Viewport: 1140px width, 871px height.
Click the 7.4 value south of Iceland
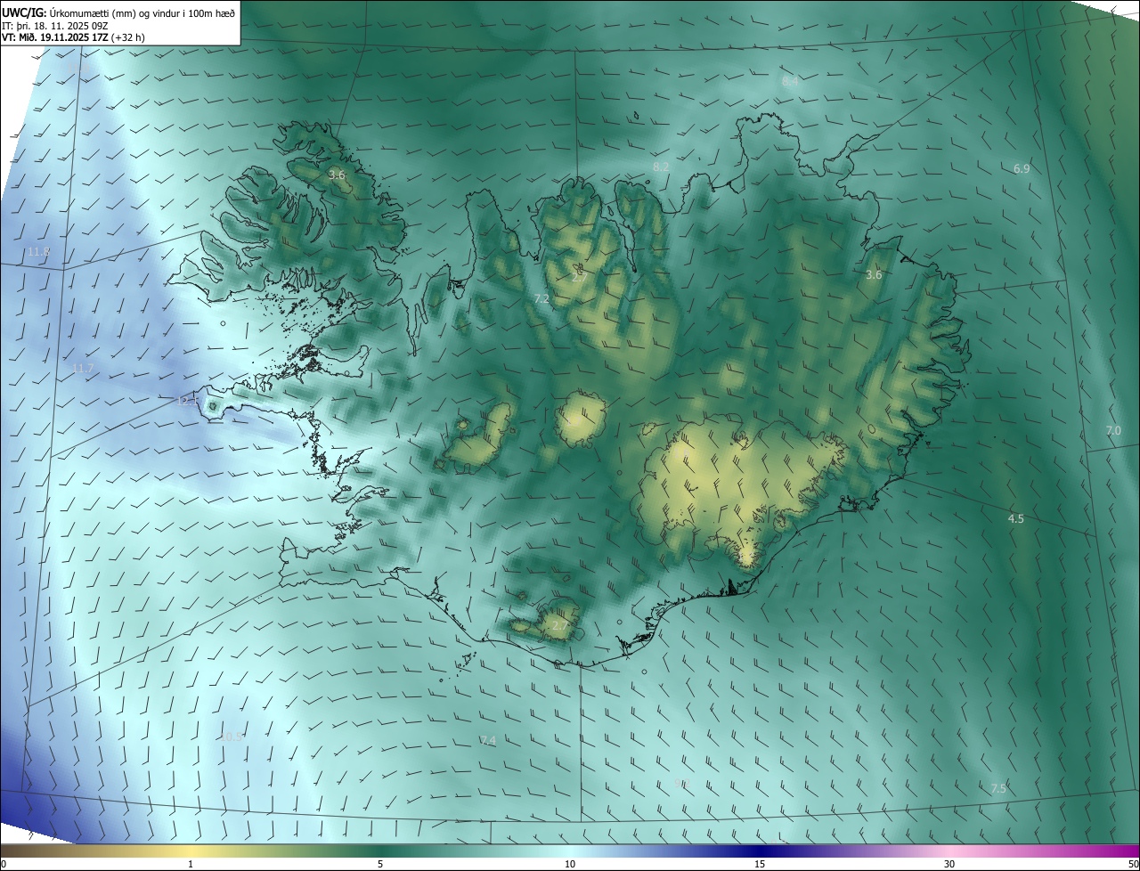pos(488,740)
